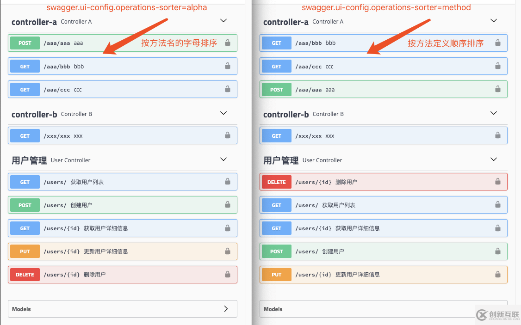This screenshot has width=521, height=325.
Task: Expand the Models section in the left panel
Action: coord(122,308)
